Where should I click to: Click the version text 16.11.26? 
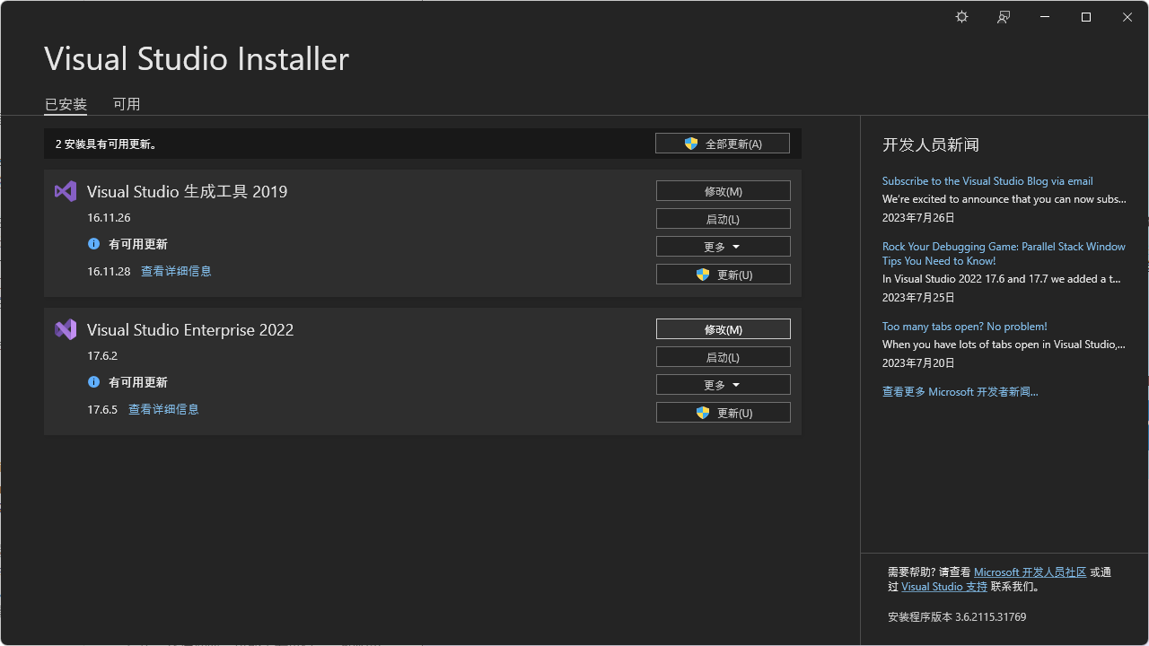coord(109,218)
